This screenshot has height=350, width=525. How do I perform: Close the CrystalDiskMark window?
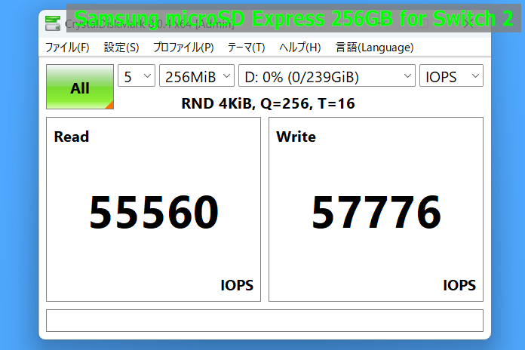point(469,22)
